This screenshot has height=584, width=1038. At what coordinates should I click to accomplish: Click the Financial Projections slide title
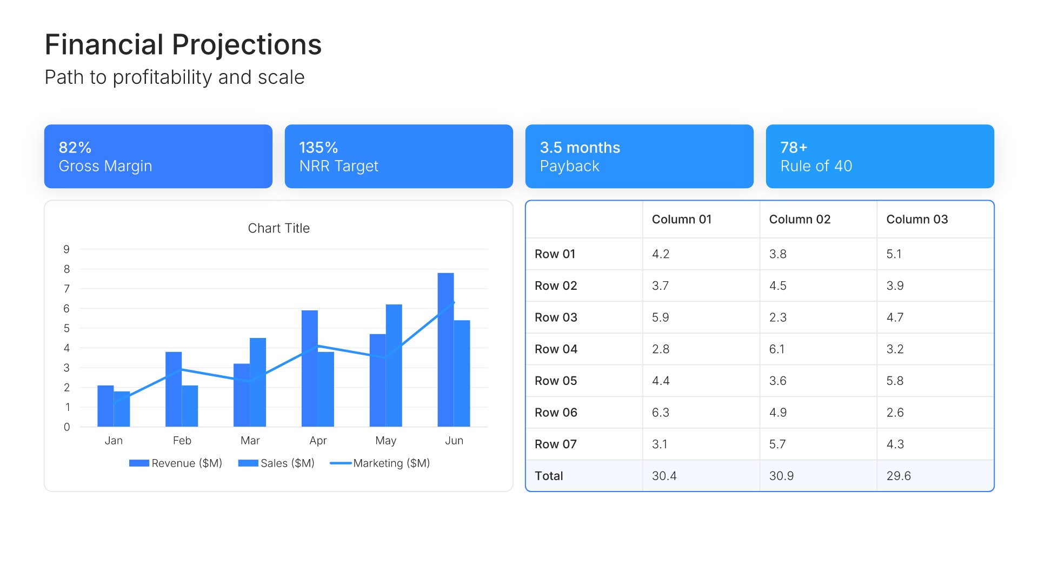(x=183, y=44)
